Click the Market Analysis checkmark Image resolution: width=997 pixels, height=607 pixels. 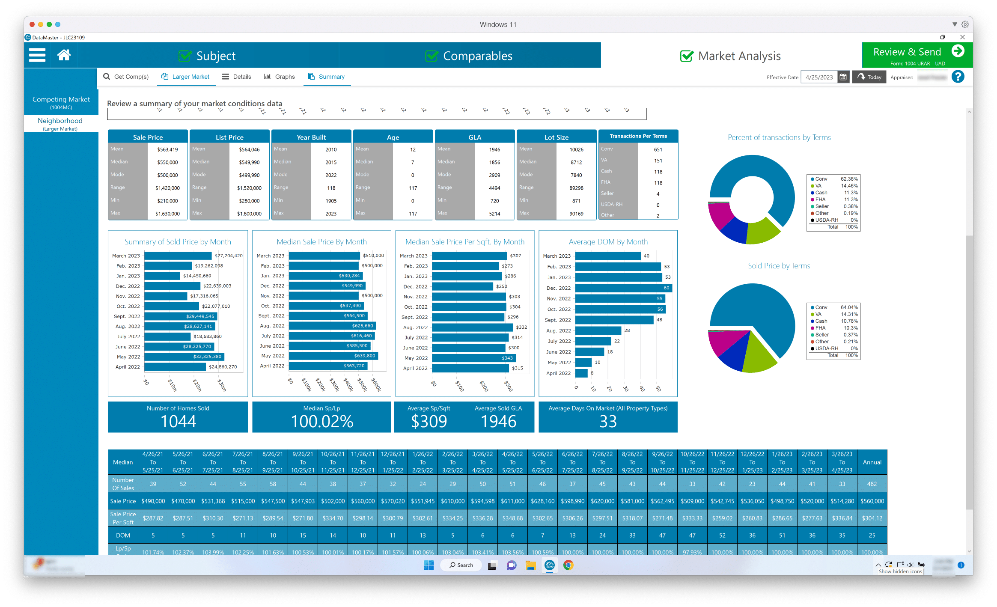tap(686, 56)
